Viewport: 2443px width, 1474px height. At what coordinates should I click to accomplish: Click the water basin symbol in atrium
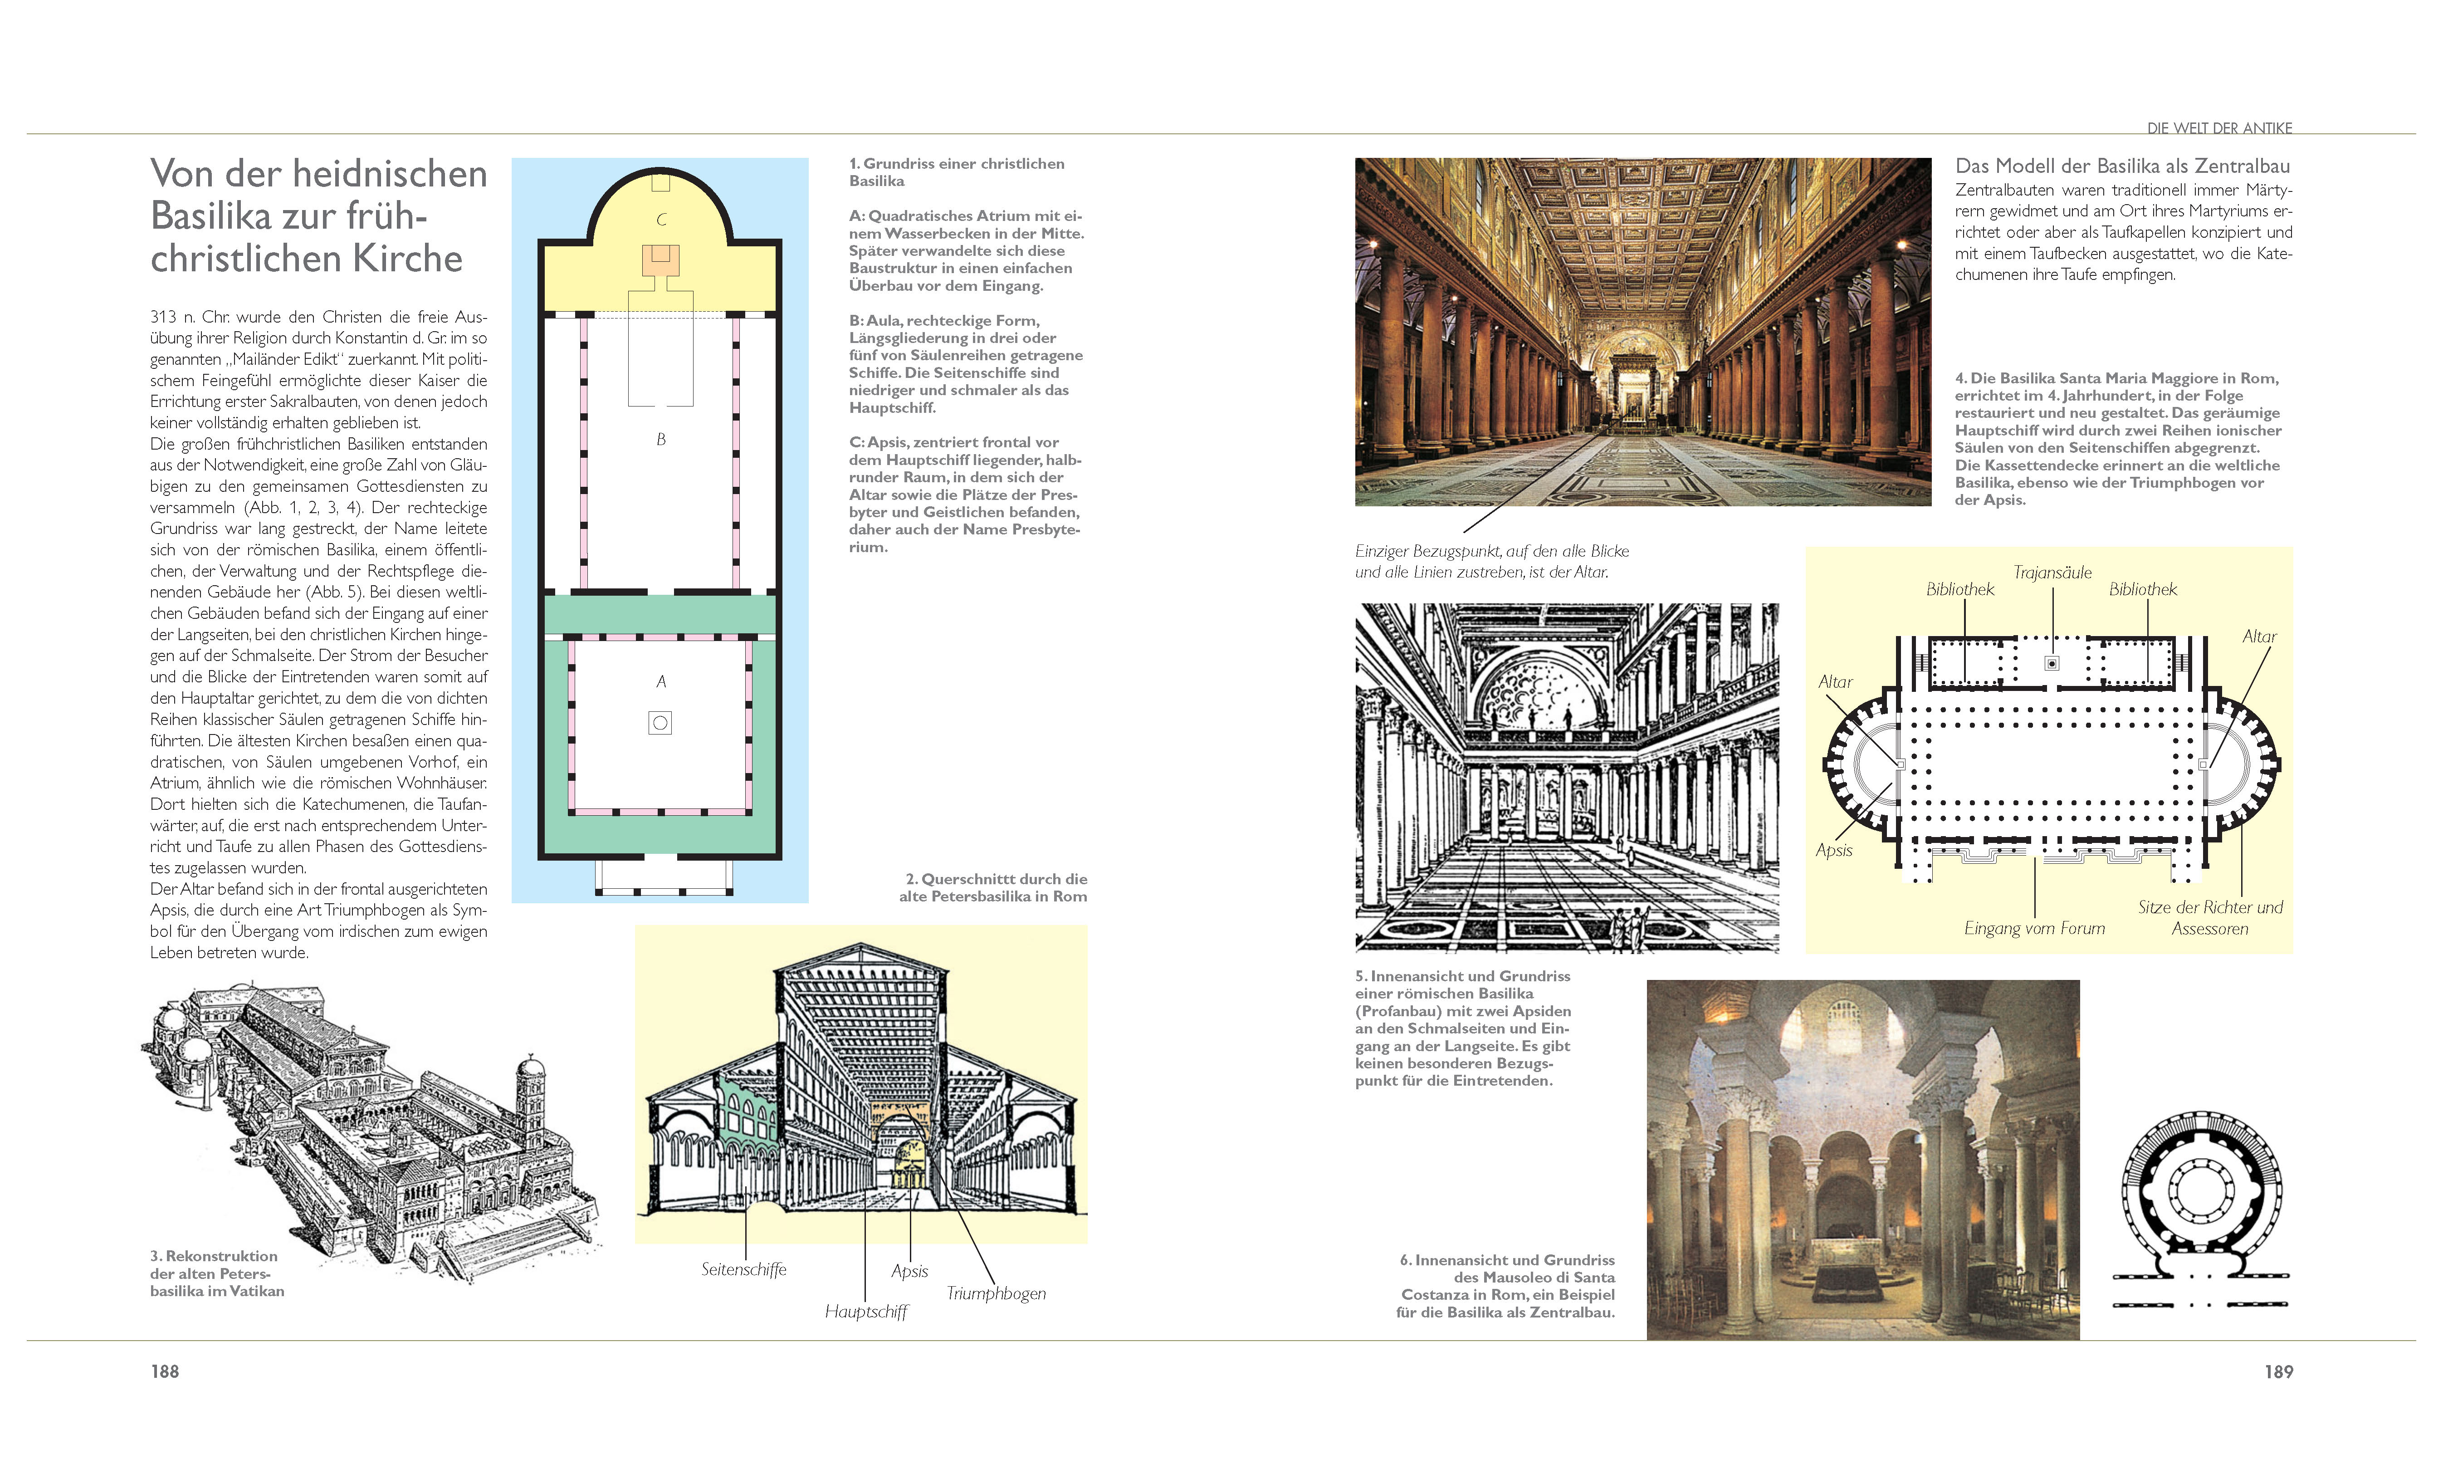[x=660, y=723]
